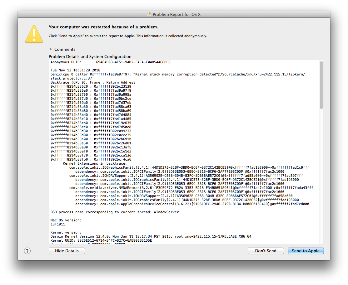Image resolution: width=348 pixels, height=285 pixels.
Task: Click the vertical scrollbar thumb of report
Action: tap(321, 85)
